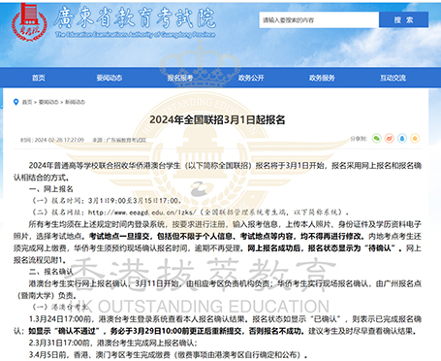Open the 要闻动态 navigation menu item

tap(110, 78)
